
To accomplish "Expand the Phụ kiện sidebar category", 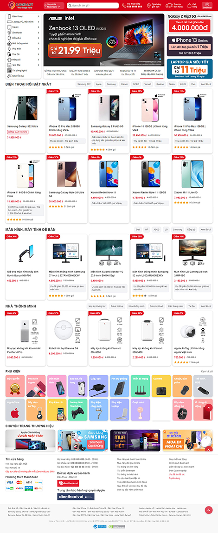I will coord(23,49).
